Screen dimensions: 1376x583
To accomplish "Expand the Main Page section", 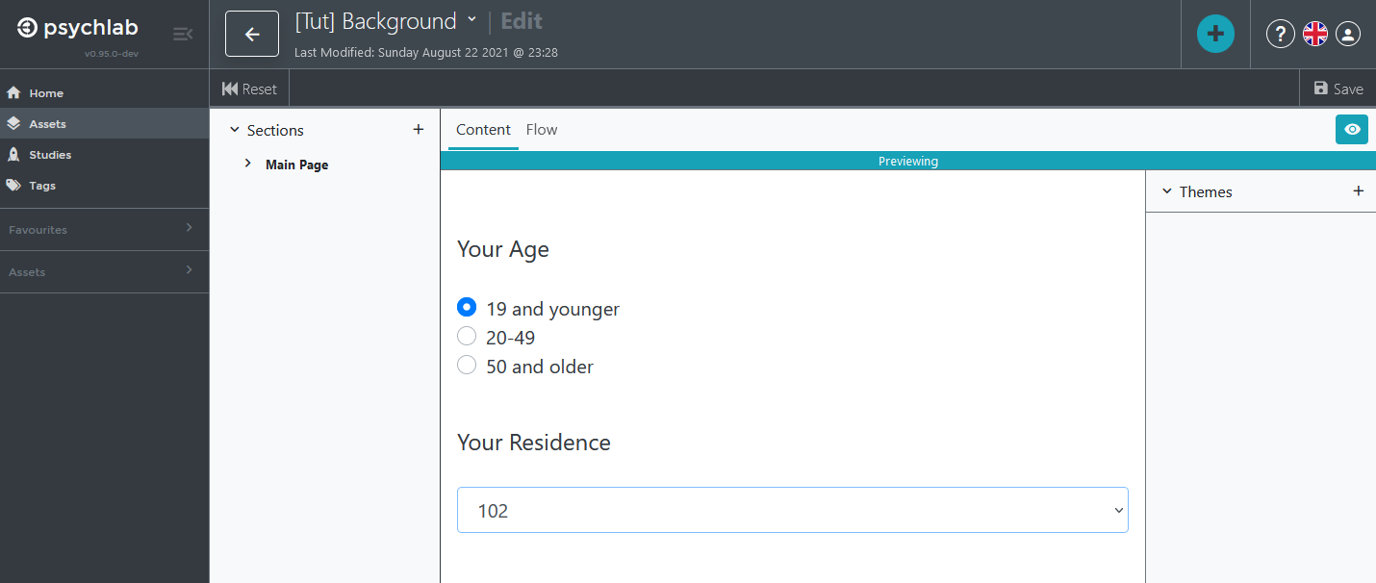I will point(248,165).
